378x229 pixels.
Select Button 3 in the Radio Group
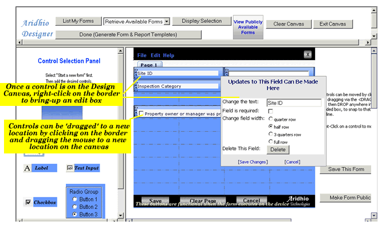click(74, 214)
